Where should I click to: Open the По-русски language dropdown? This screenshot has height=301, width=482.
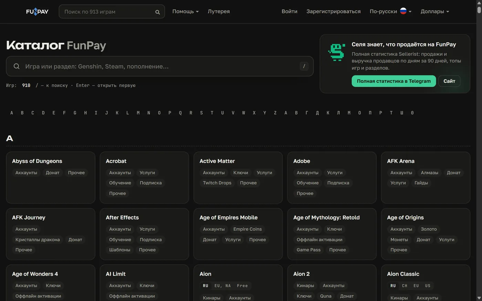coord(390,11)
